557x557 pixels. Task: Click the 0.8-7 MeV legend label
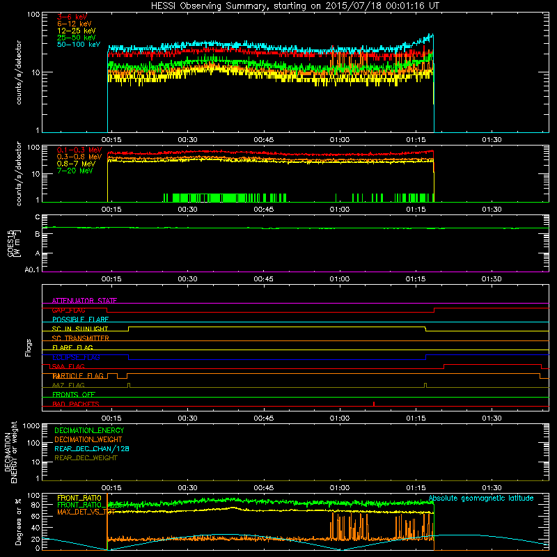(x=77, y=164)
